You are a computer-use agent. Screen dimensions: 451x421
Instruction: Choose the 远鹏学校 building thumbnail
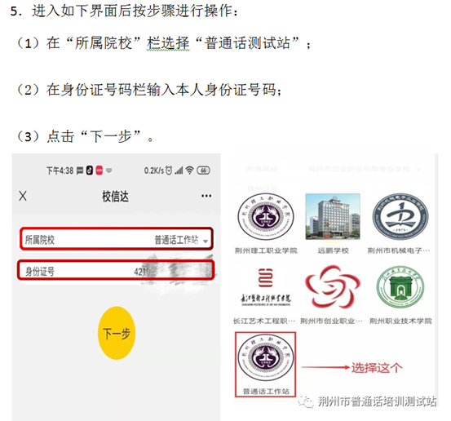point(333,216)
